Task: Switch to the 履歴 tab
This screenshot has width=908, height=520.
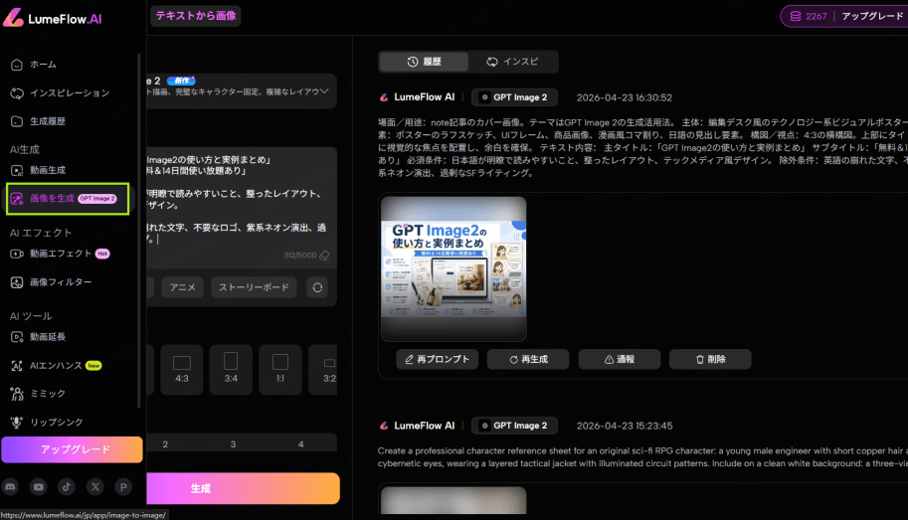Action: (424, 62)
